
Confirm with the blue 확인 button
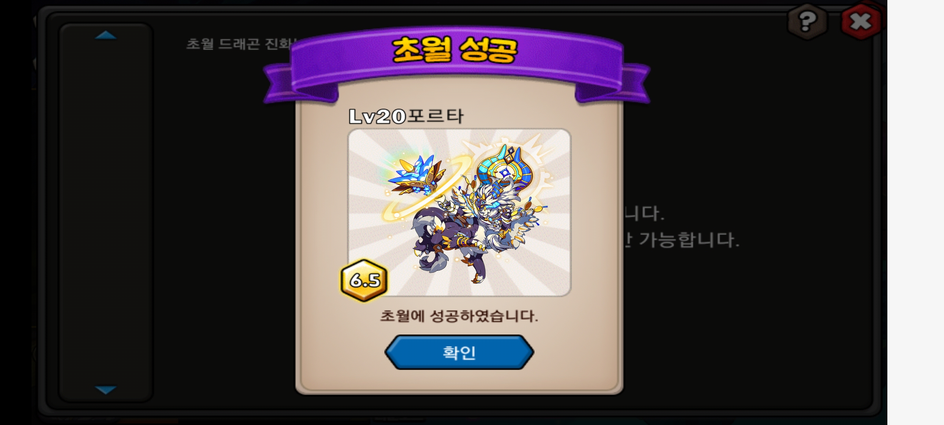pyautogui.click(x=459, y=352)
